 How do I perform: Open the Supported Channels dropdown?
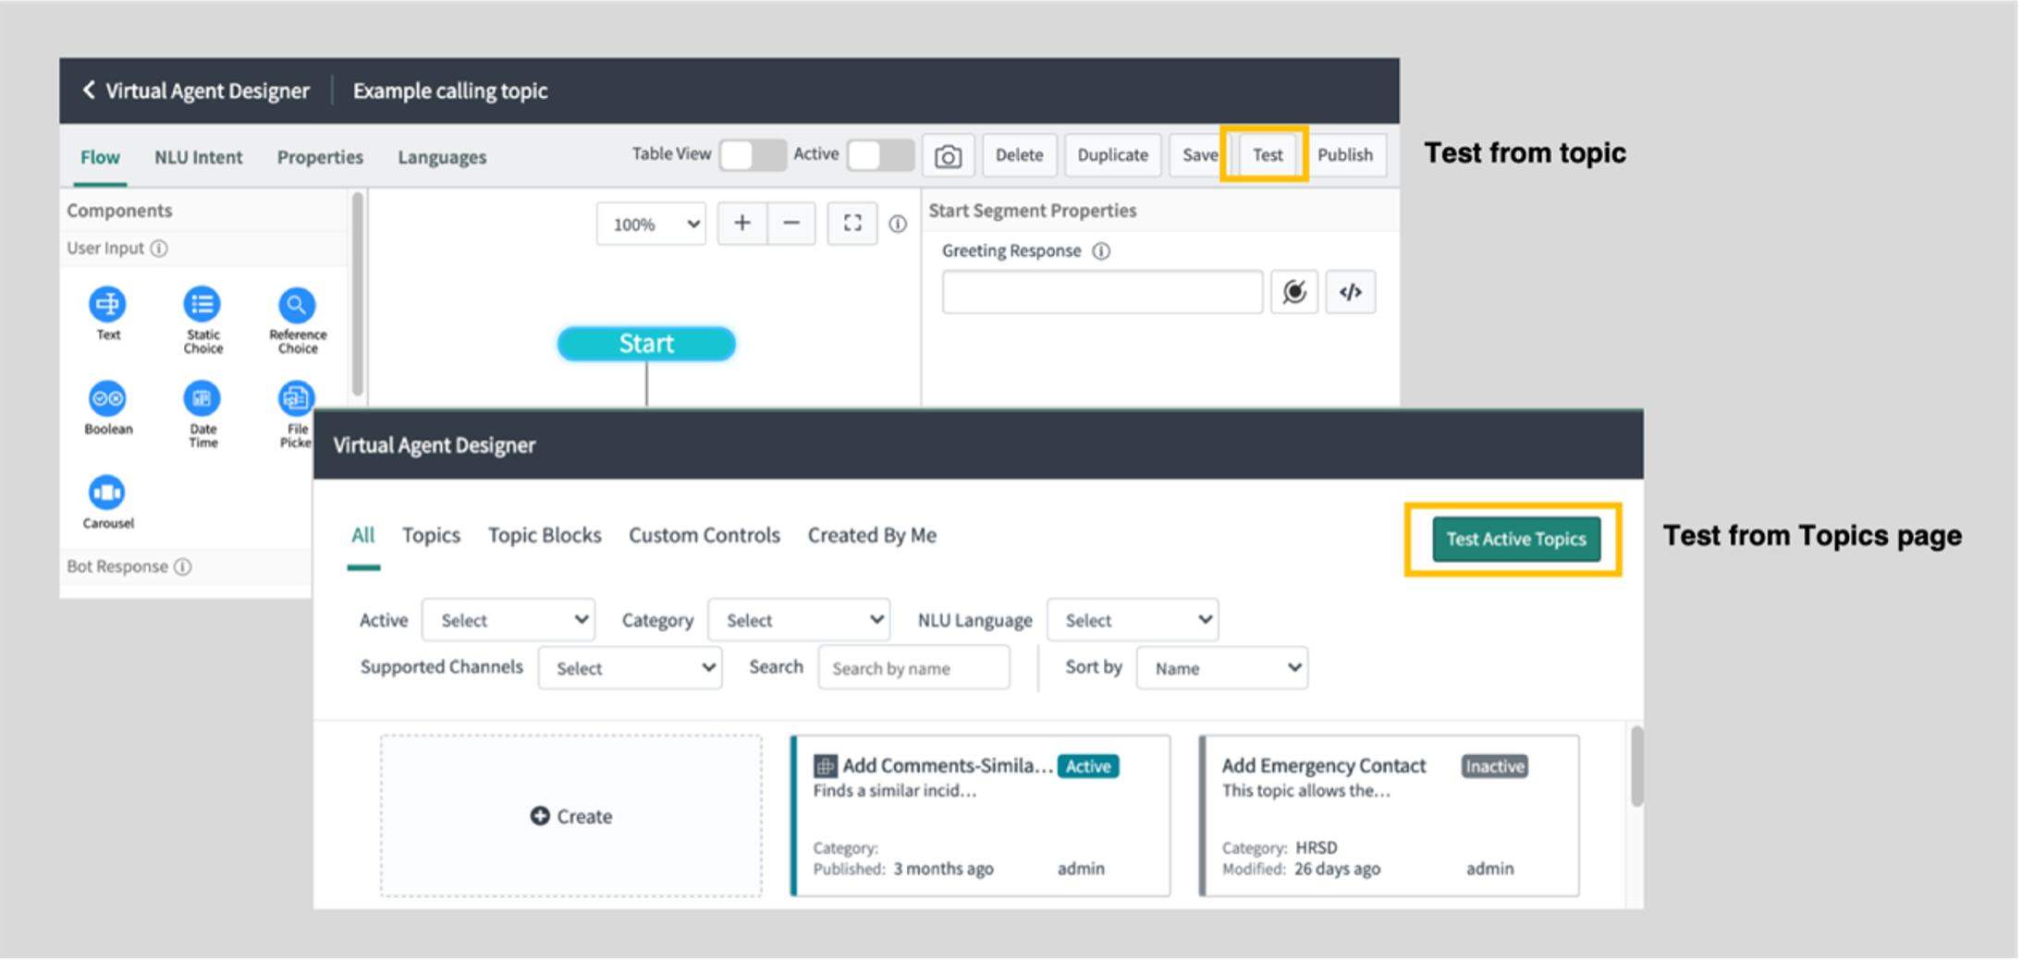click(x=630, y=668)
